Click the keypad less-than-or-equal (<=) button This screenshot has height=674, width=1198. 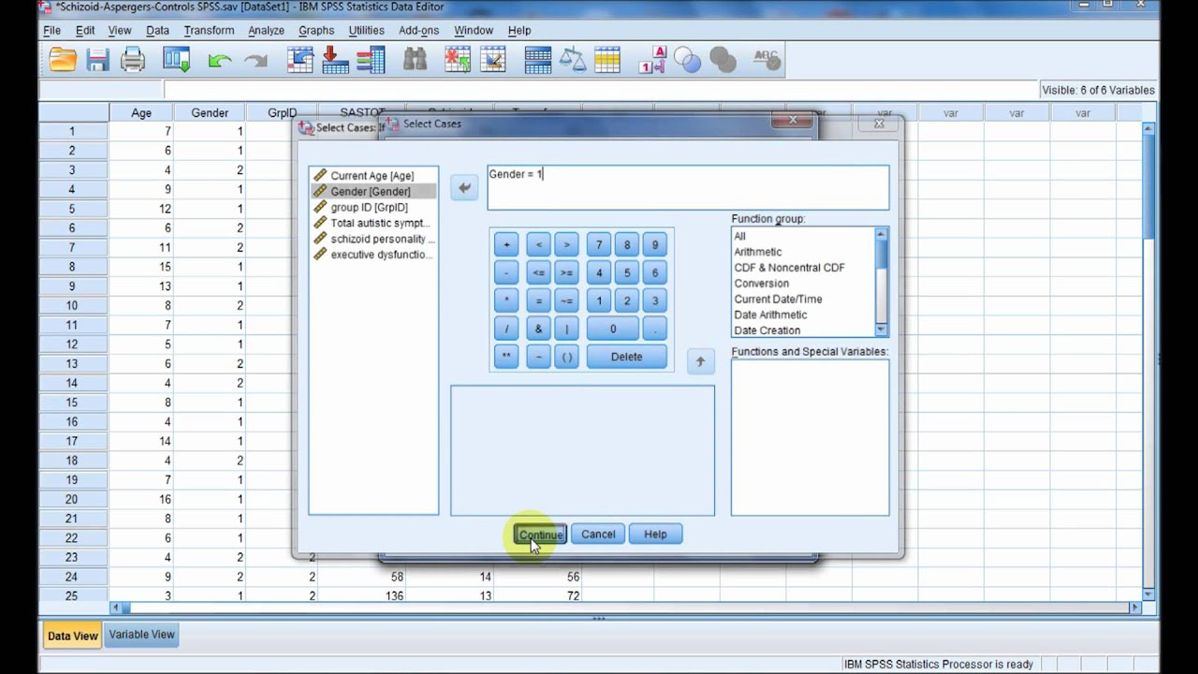tap(538, 273)
